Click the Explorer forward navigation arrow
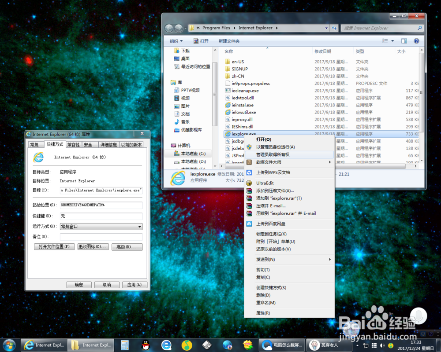Screen dimensions: 441x352 pos(179,28)
